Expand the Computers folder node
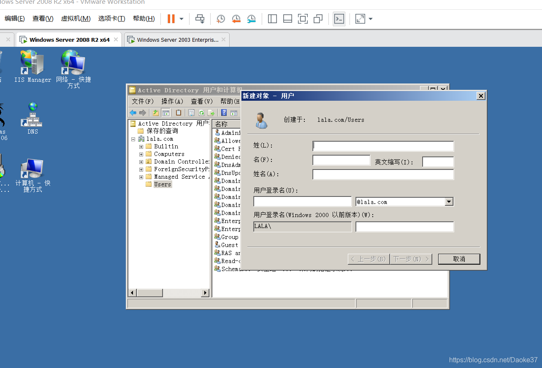The image size is (542, 368). 141,154
